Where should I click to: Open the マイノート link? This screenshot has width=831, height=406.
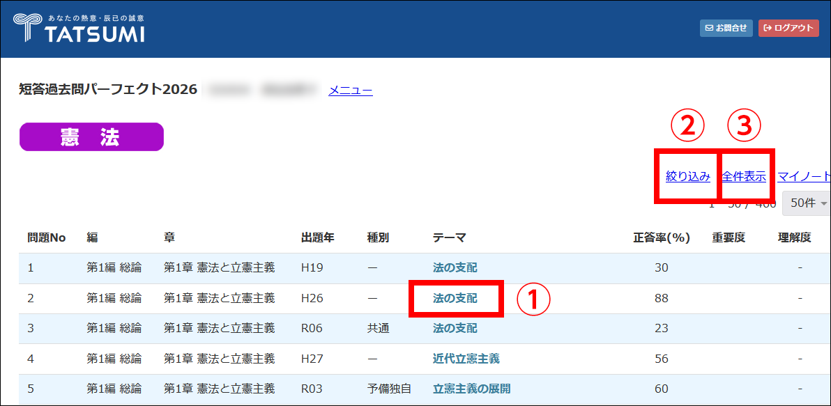[804, 176]
